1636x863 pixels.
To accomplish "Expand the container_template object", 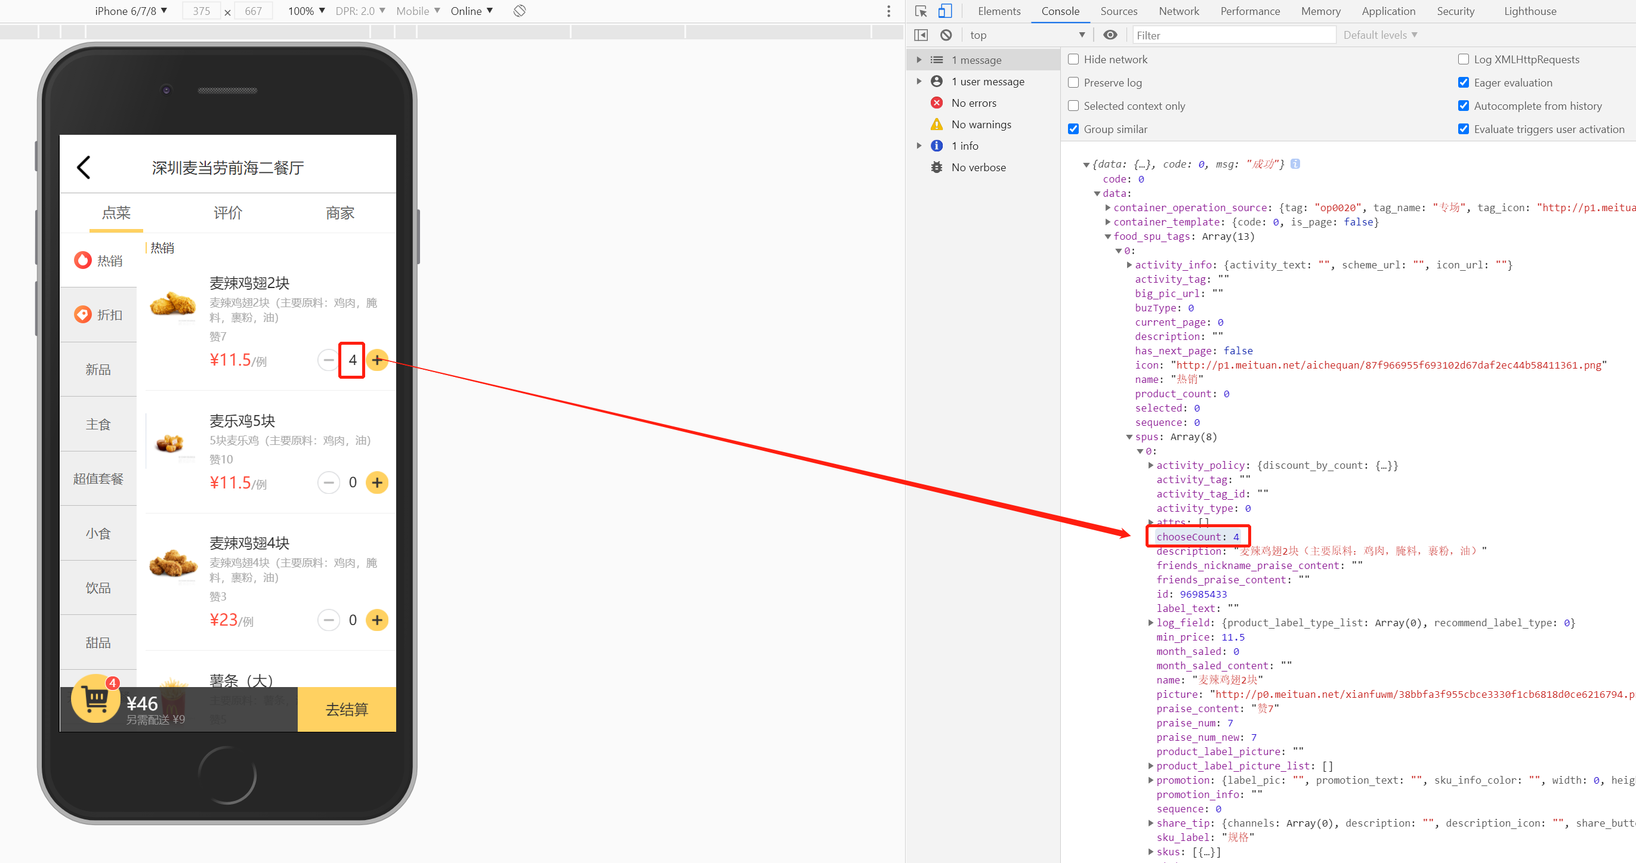I will click(x=1107, y=222).
